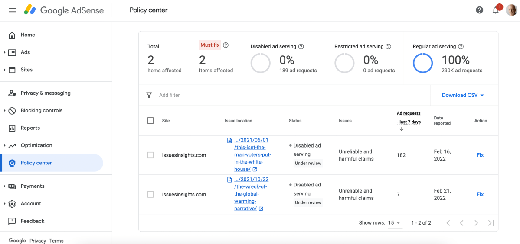Screen dimensions: 520x244
Task: Click the Account gear icon
Action: [x=12, y=204]
